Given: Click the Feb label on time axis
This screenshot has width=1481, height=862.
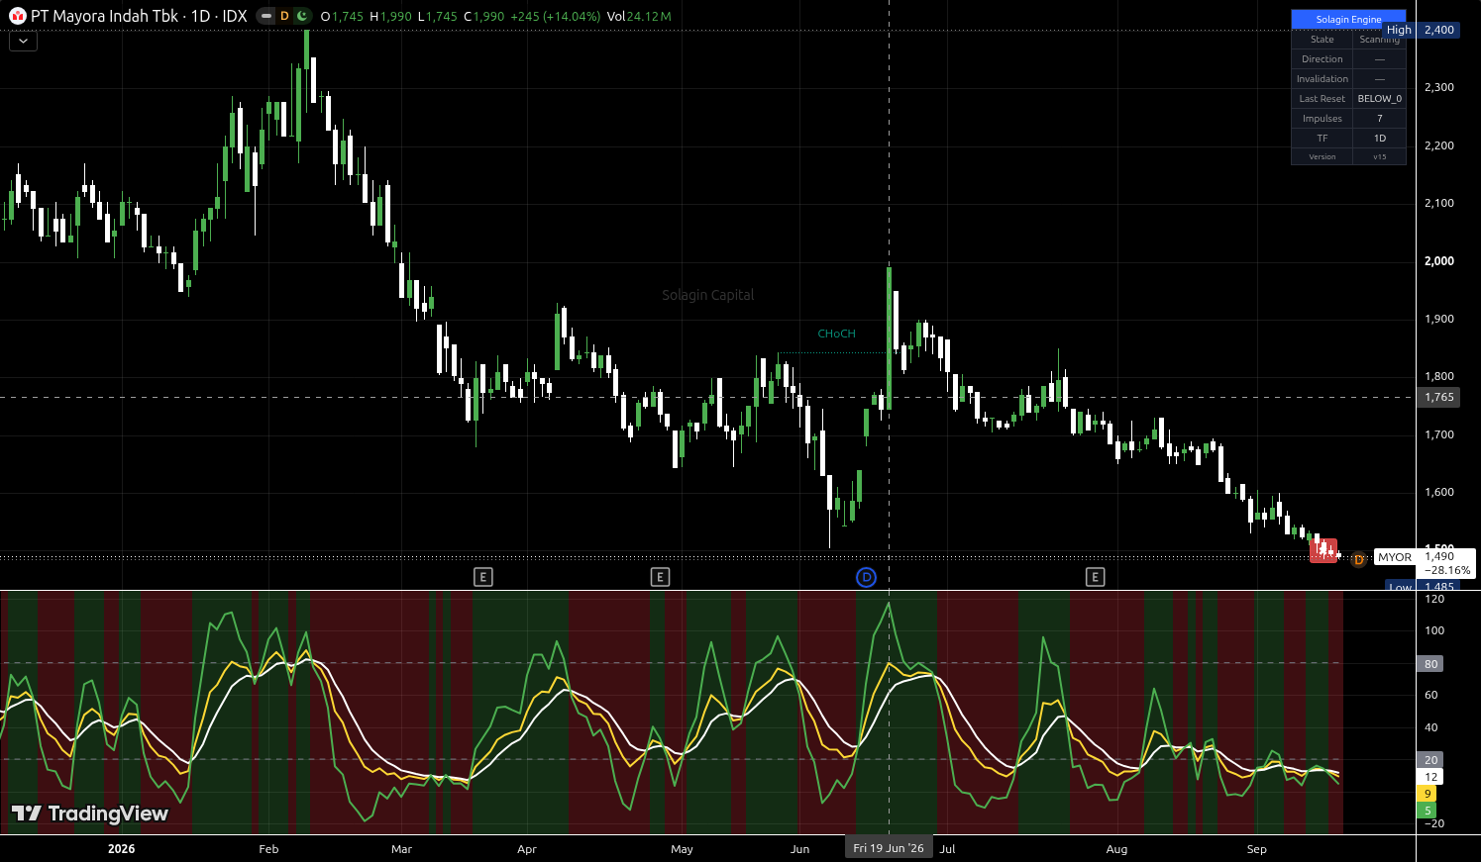Looking at the screenshot, I should [268, 849].
